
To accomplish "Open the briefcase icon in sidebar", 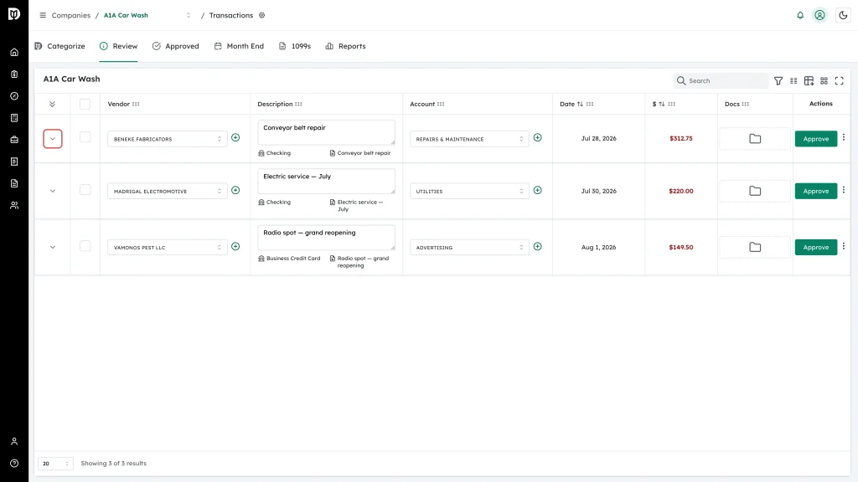I will [14, 140].
